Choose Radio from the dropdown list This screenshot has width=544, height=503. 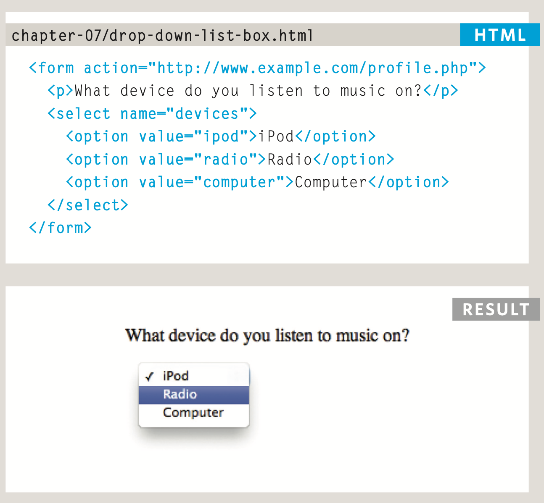194,395
